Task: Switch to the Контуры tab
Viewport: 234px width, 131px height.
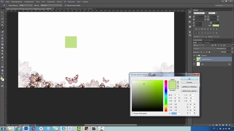Action: [207, 43]
